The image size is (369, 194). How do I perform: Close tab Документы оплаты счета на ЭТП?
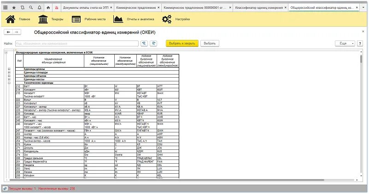[x=111, y=7]
